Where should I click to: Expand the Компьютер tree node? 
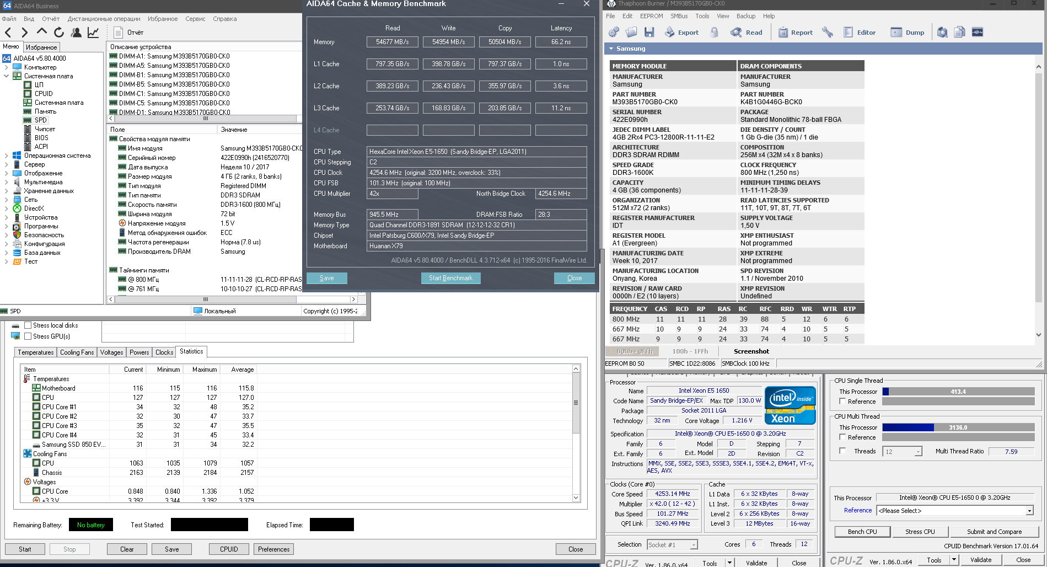pyautogui.click(x=6, y=67)
